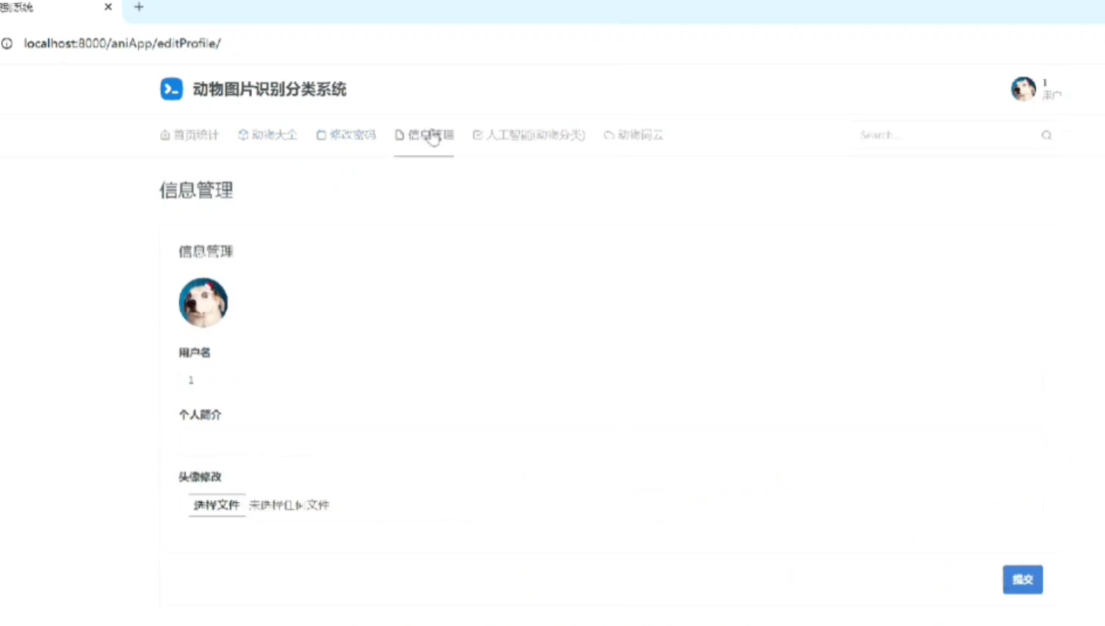The height and width of the screenshot is (626, 1105).
Task: Click into the 个人简介 text field
Action: pyautogui.click(x=610, y=442)
